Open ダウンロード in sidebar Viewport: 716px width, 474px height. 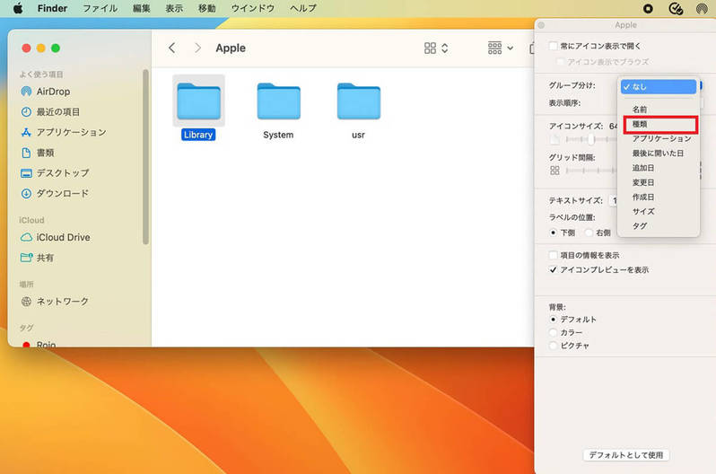click(63, 193)
